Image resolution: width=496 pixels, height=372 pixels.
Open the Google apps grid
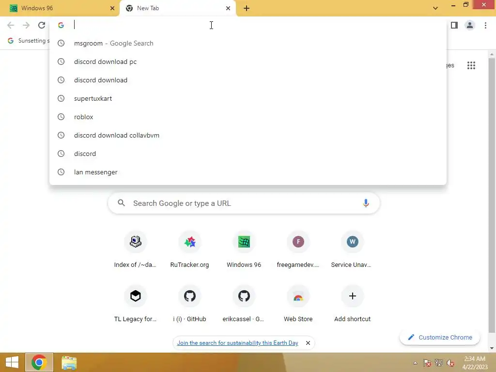[471, 65]
